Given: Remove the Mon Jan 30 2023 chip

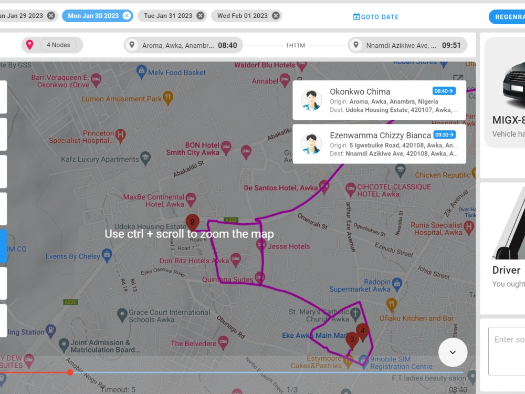Looking at the screenshot, I should click(x=127, y=16).
